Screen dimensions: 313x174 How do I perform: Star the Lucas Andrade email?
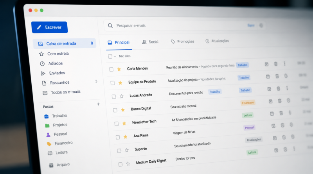[122, 96]
